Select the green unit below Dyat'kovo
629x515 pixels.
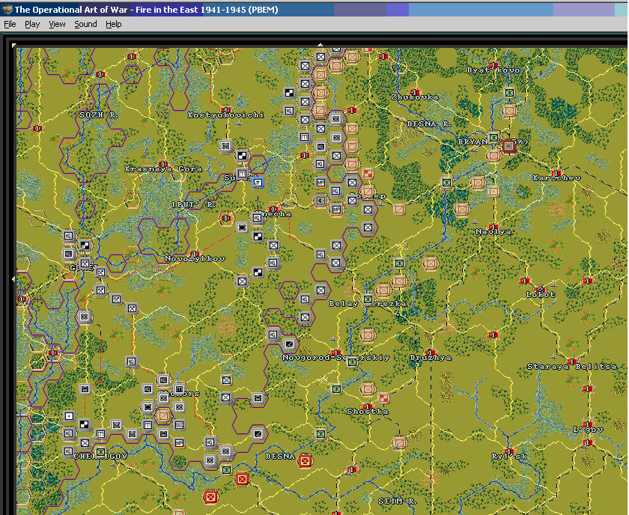pyautogui.click(x=509, y=93)
